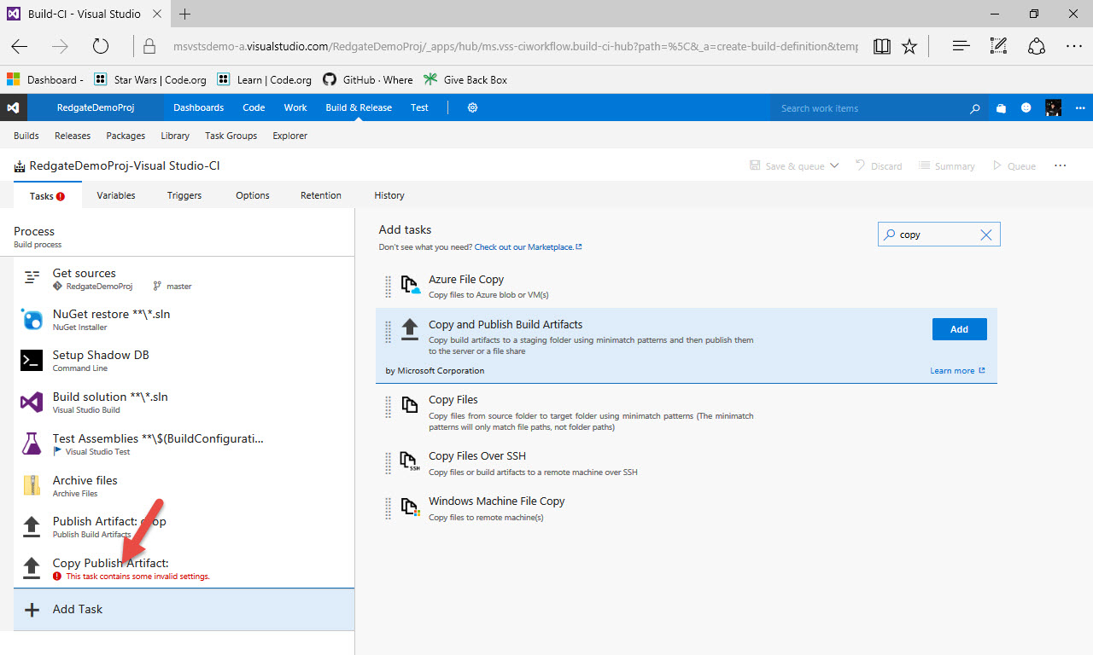This screenshot has width=1093, height=655.
Task: Select the Setup Shadow DB command line icon
Action: click(x=32, y=361)
